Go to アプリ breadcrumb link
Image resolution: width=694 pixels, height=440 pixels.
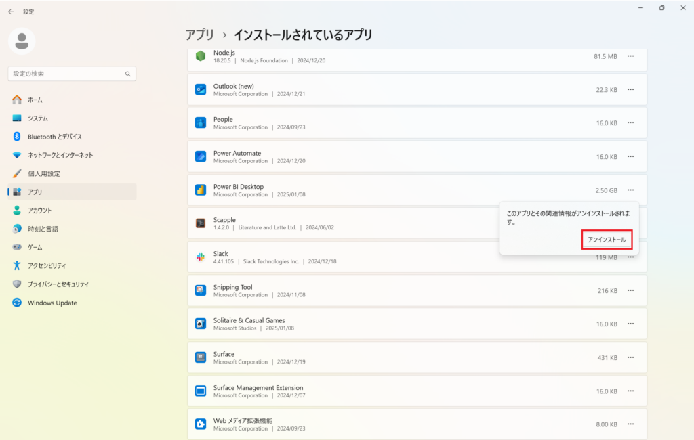click(200, 35)
